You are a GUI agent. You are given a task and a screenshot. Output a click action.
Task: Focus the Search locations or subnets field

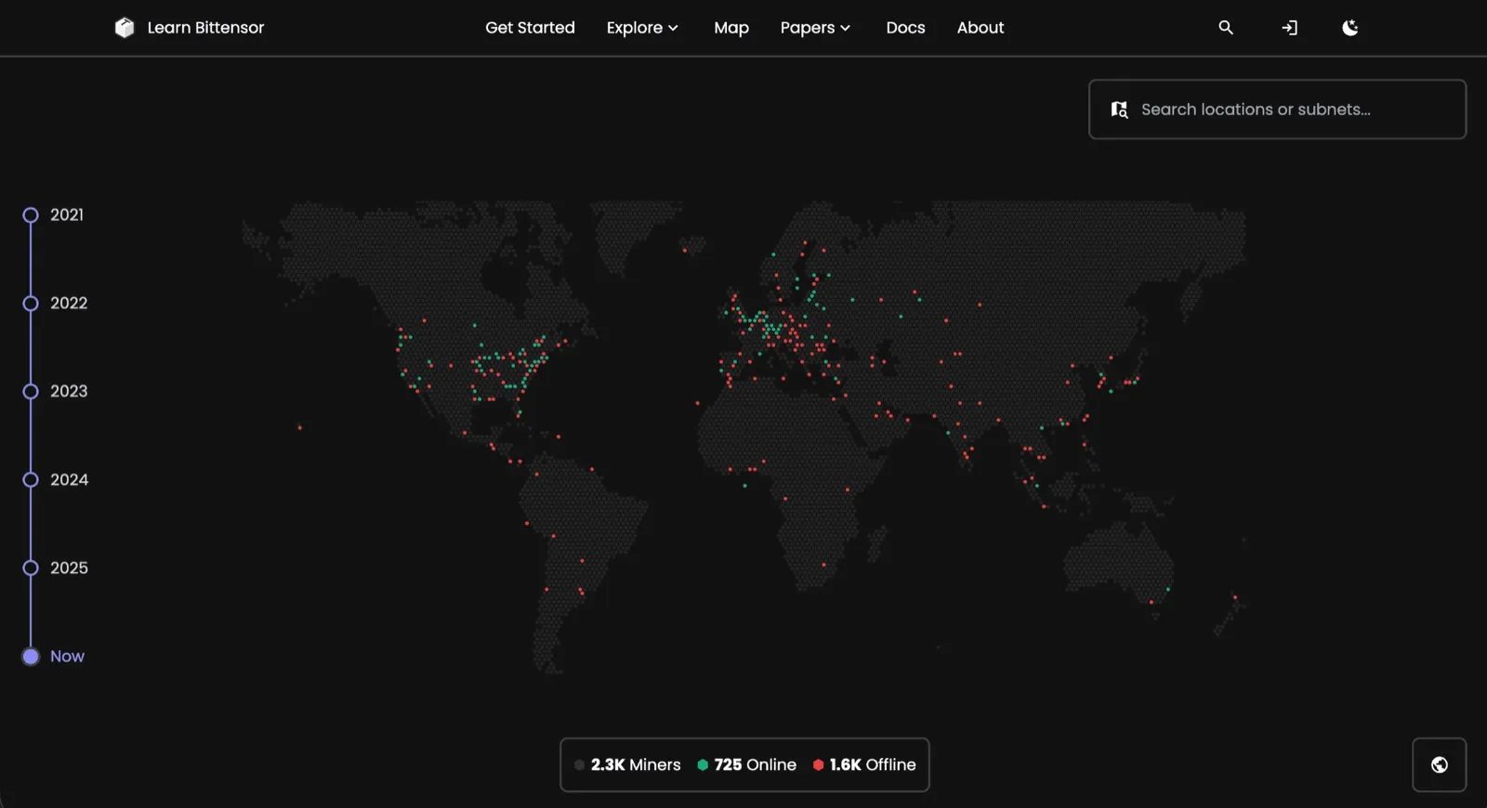point(1277,110)
